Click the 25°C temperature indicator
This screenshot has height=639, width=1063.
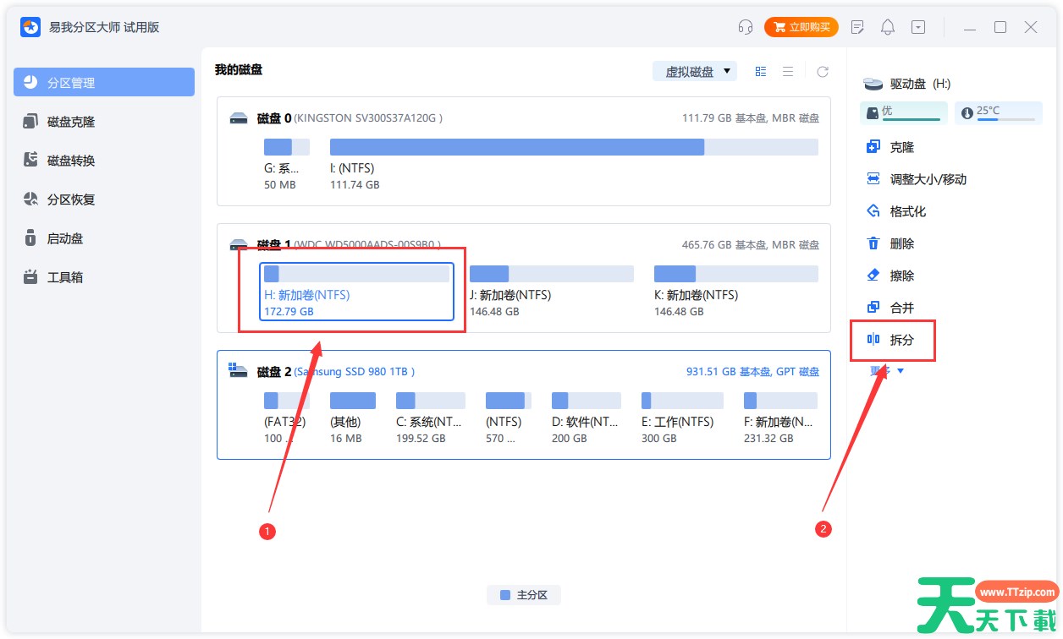(999, 112)
